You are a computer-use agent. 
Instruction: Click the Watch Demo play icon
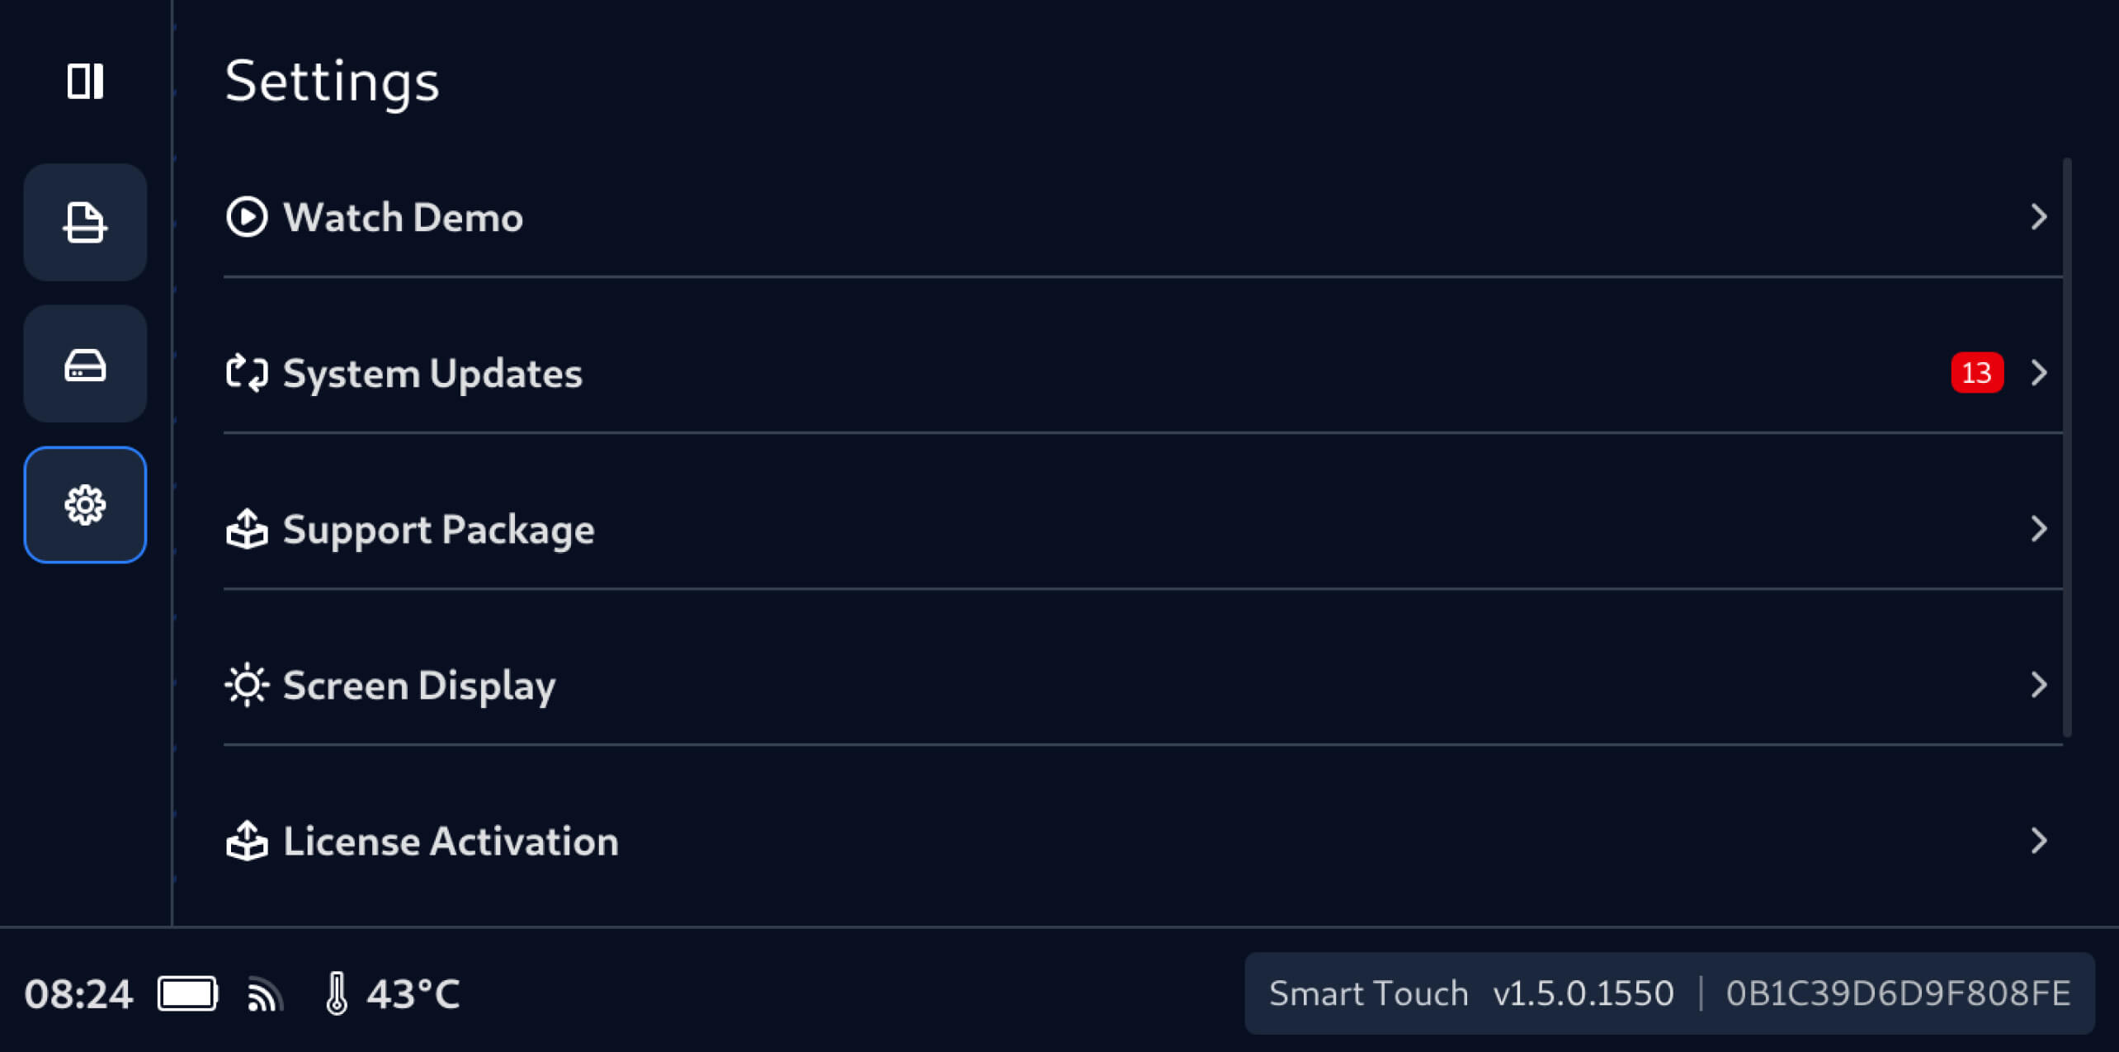tap(247, 217)
